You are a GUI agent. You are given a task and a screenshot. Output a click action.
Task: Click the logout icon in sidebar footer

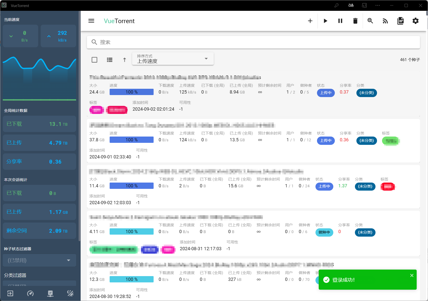(10, 293)
